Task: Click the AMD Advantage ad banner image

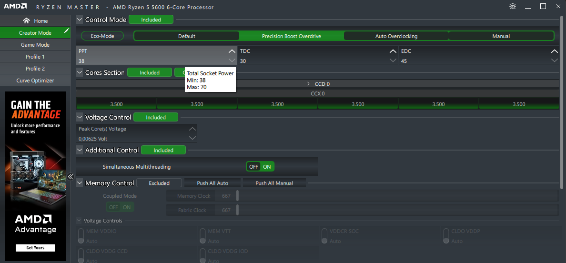Action: tap(35, 176)
